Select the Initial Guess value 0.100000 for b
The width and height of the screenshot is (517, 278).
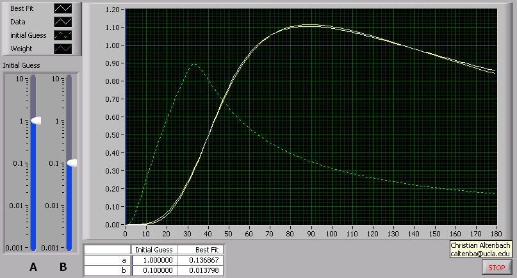pyautogui.click(x=154, y=271)
